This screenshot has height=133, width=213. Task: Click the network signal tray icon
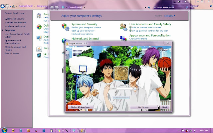coord(191,131)
